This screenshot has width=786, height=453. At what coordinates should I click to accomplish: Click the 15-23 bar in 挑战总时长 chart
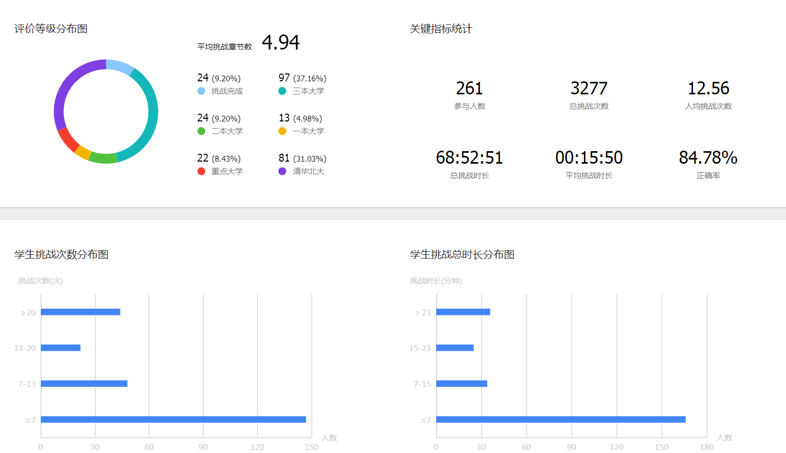(x=454, y=348)
